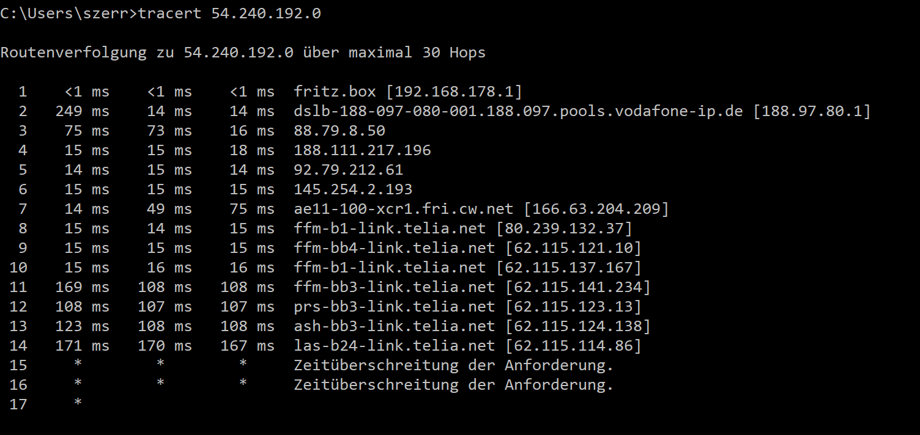Click the ffm-bb4-link.telia.net hostname
The height and width of the screenshot is (435, 920).
[394, 248]
